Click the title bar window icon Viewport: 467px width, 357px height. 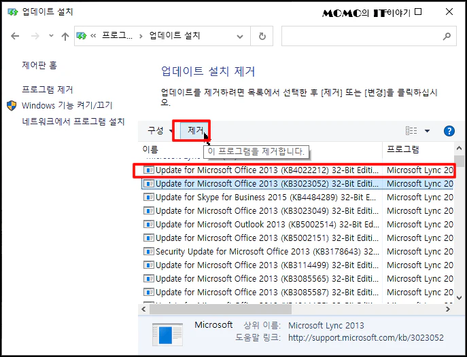(13, 12)
